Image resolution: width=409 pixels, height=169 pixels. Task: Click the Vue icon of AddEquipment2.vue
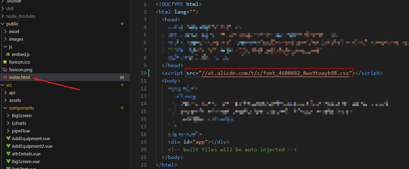(x=8, y=146)
